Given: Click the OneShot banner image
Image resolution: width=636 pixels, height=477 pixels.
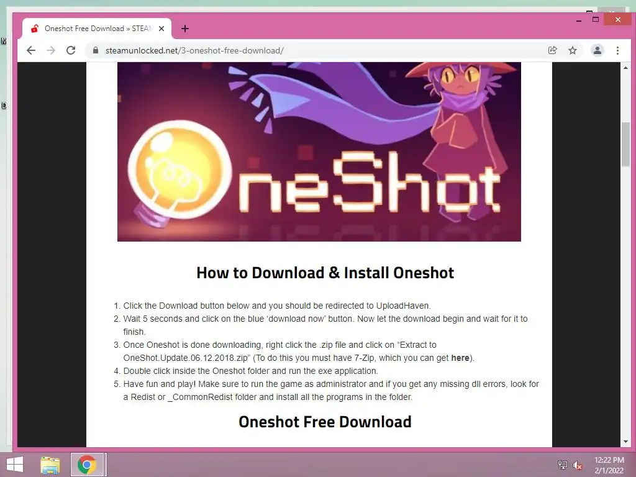Looking at the screenshot, I should coord(319,152).
